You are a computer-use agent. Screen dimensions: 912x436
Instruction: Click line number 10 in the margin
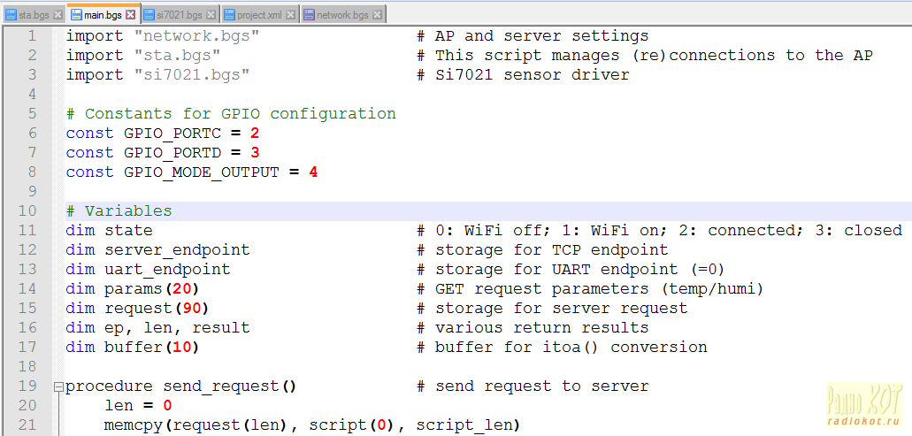coord(27,211)
